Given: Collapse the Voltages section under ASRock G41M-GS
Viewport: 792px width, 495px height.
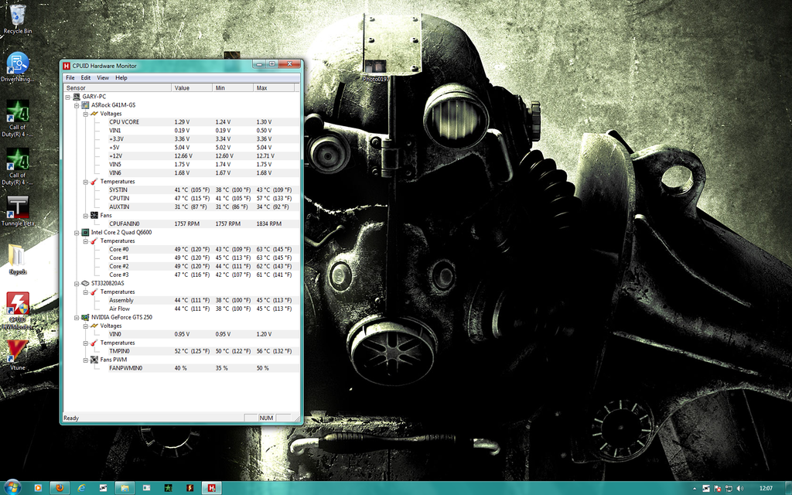Looking at the screenshot, I should coord(85,114).
